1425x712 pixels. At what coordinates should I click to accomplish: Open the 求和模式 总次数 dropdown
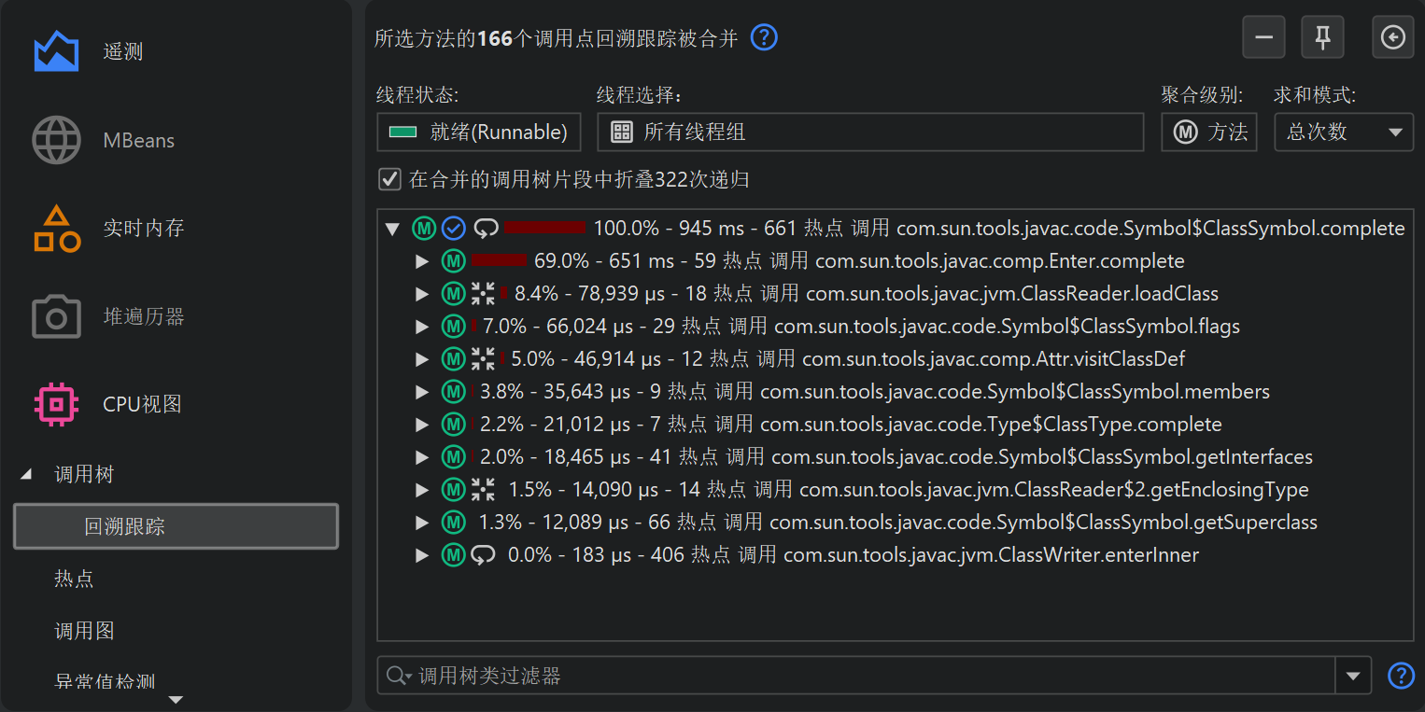click(1343, 133)
